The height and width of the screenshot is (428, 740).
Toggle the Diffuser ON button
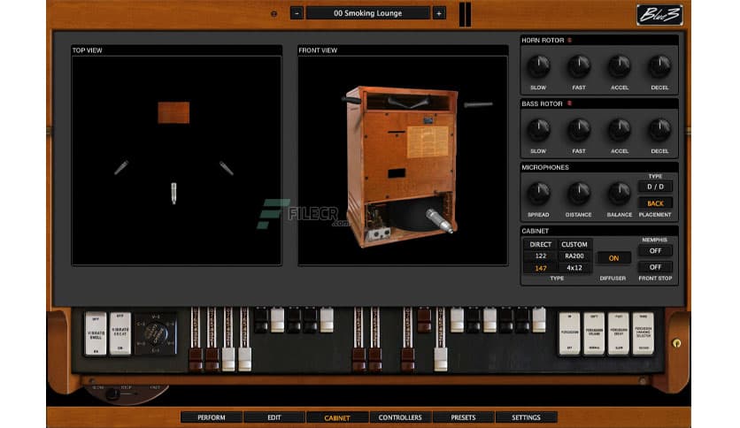[613, 258]
